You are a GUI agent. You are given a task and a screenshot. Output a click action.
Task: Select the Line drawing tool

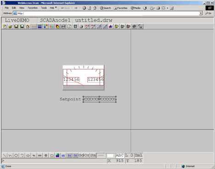pos(5,156)
